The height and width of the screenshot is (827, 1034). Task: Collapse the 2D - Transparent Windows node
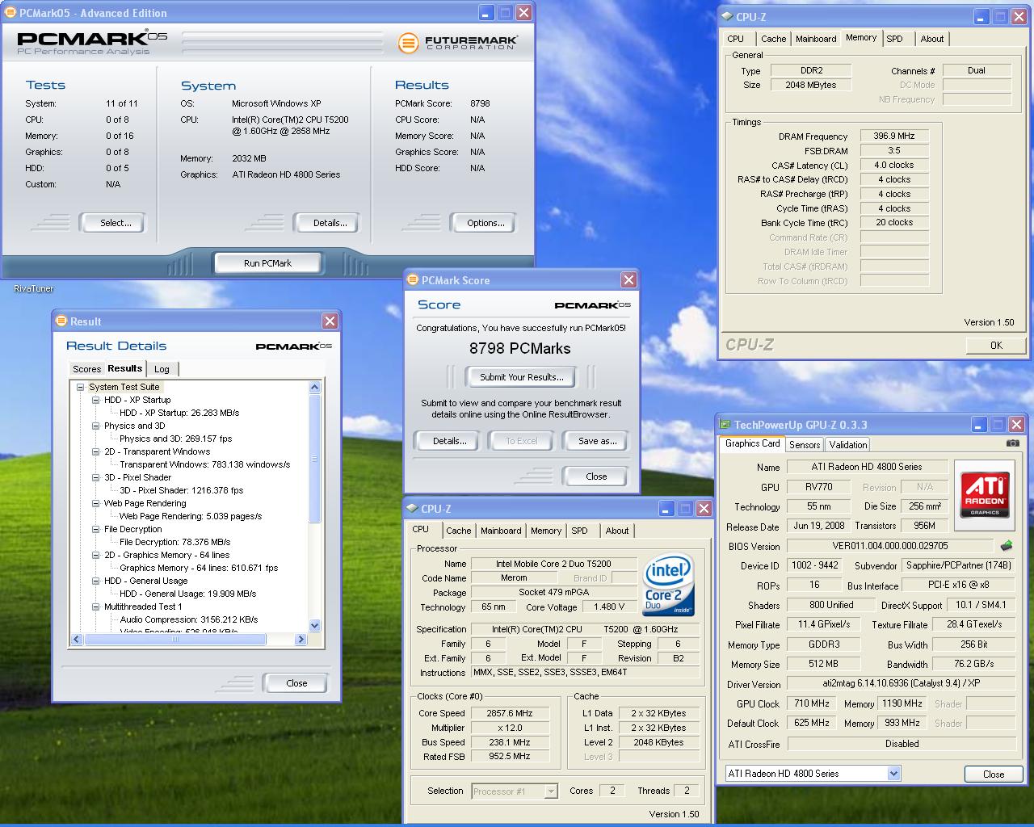click(x=96, y=451)
